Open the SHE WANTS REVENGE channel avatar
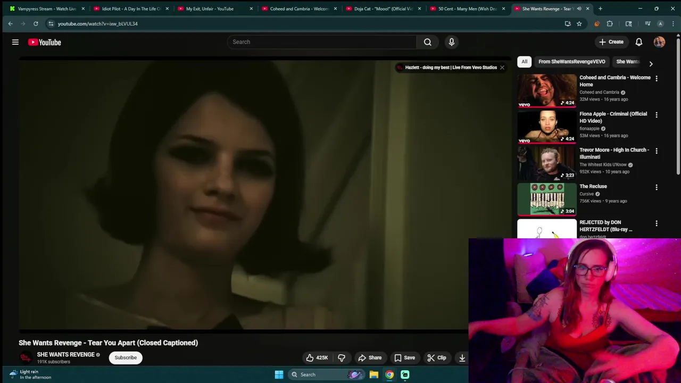The width and height of the screenshot is (681, 383). [25, 357]
